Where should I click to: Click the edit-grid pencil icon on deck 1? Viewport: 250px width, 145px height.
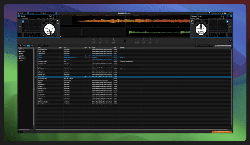click(53, 16)
